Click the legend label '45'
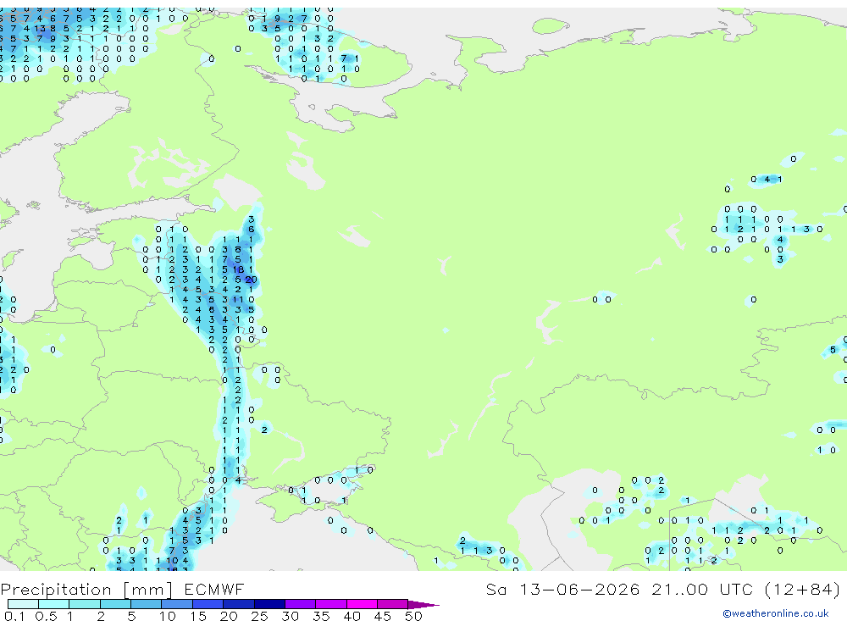 pos(383,616)
